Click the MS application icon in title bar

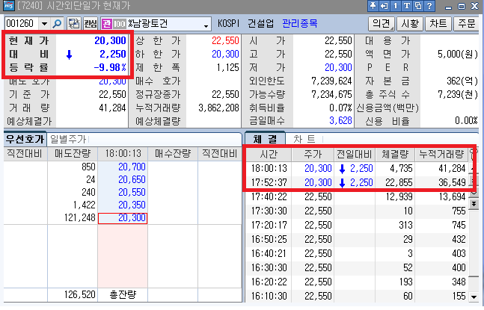point(9,5)
